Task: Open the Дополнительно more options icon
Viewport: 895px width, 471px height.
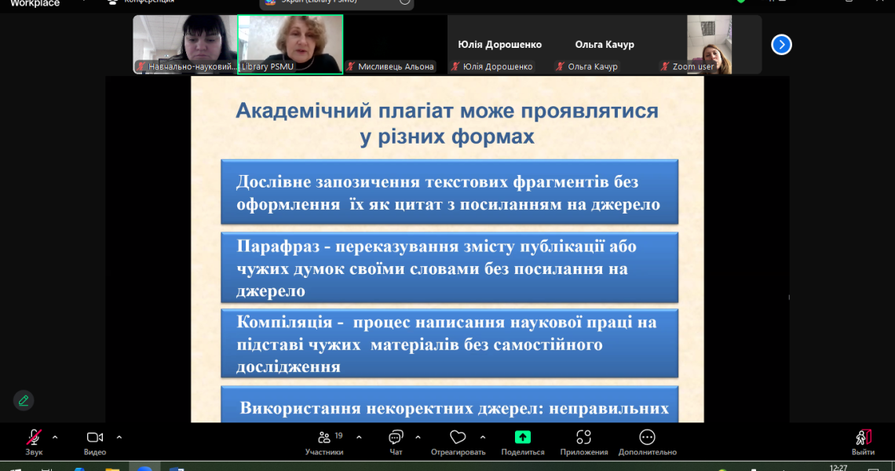Action: pyautogui.click(x=647, y=437)
